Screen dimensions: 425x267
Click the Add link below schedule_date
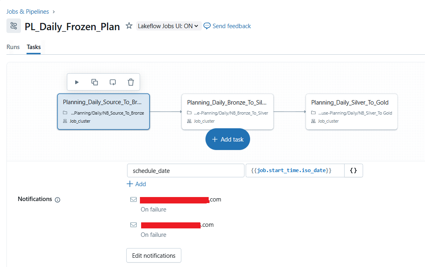(x=136, y=184)
